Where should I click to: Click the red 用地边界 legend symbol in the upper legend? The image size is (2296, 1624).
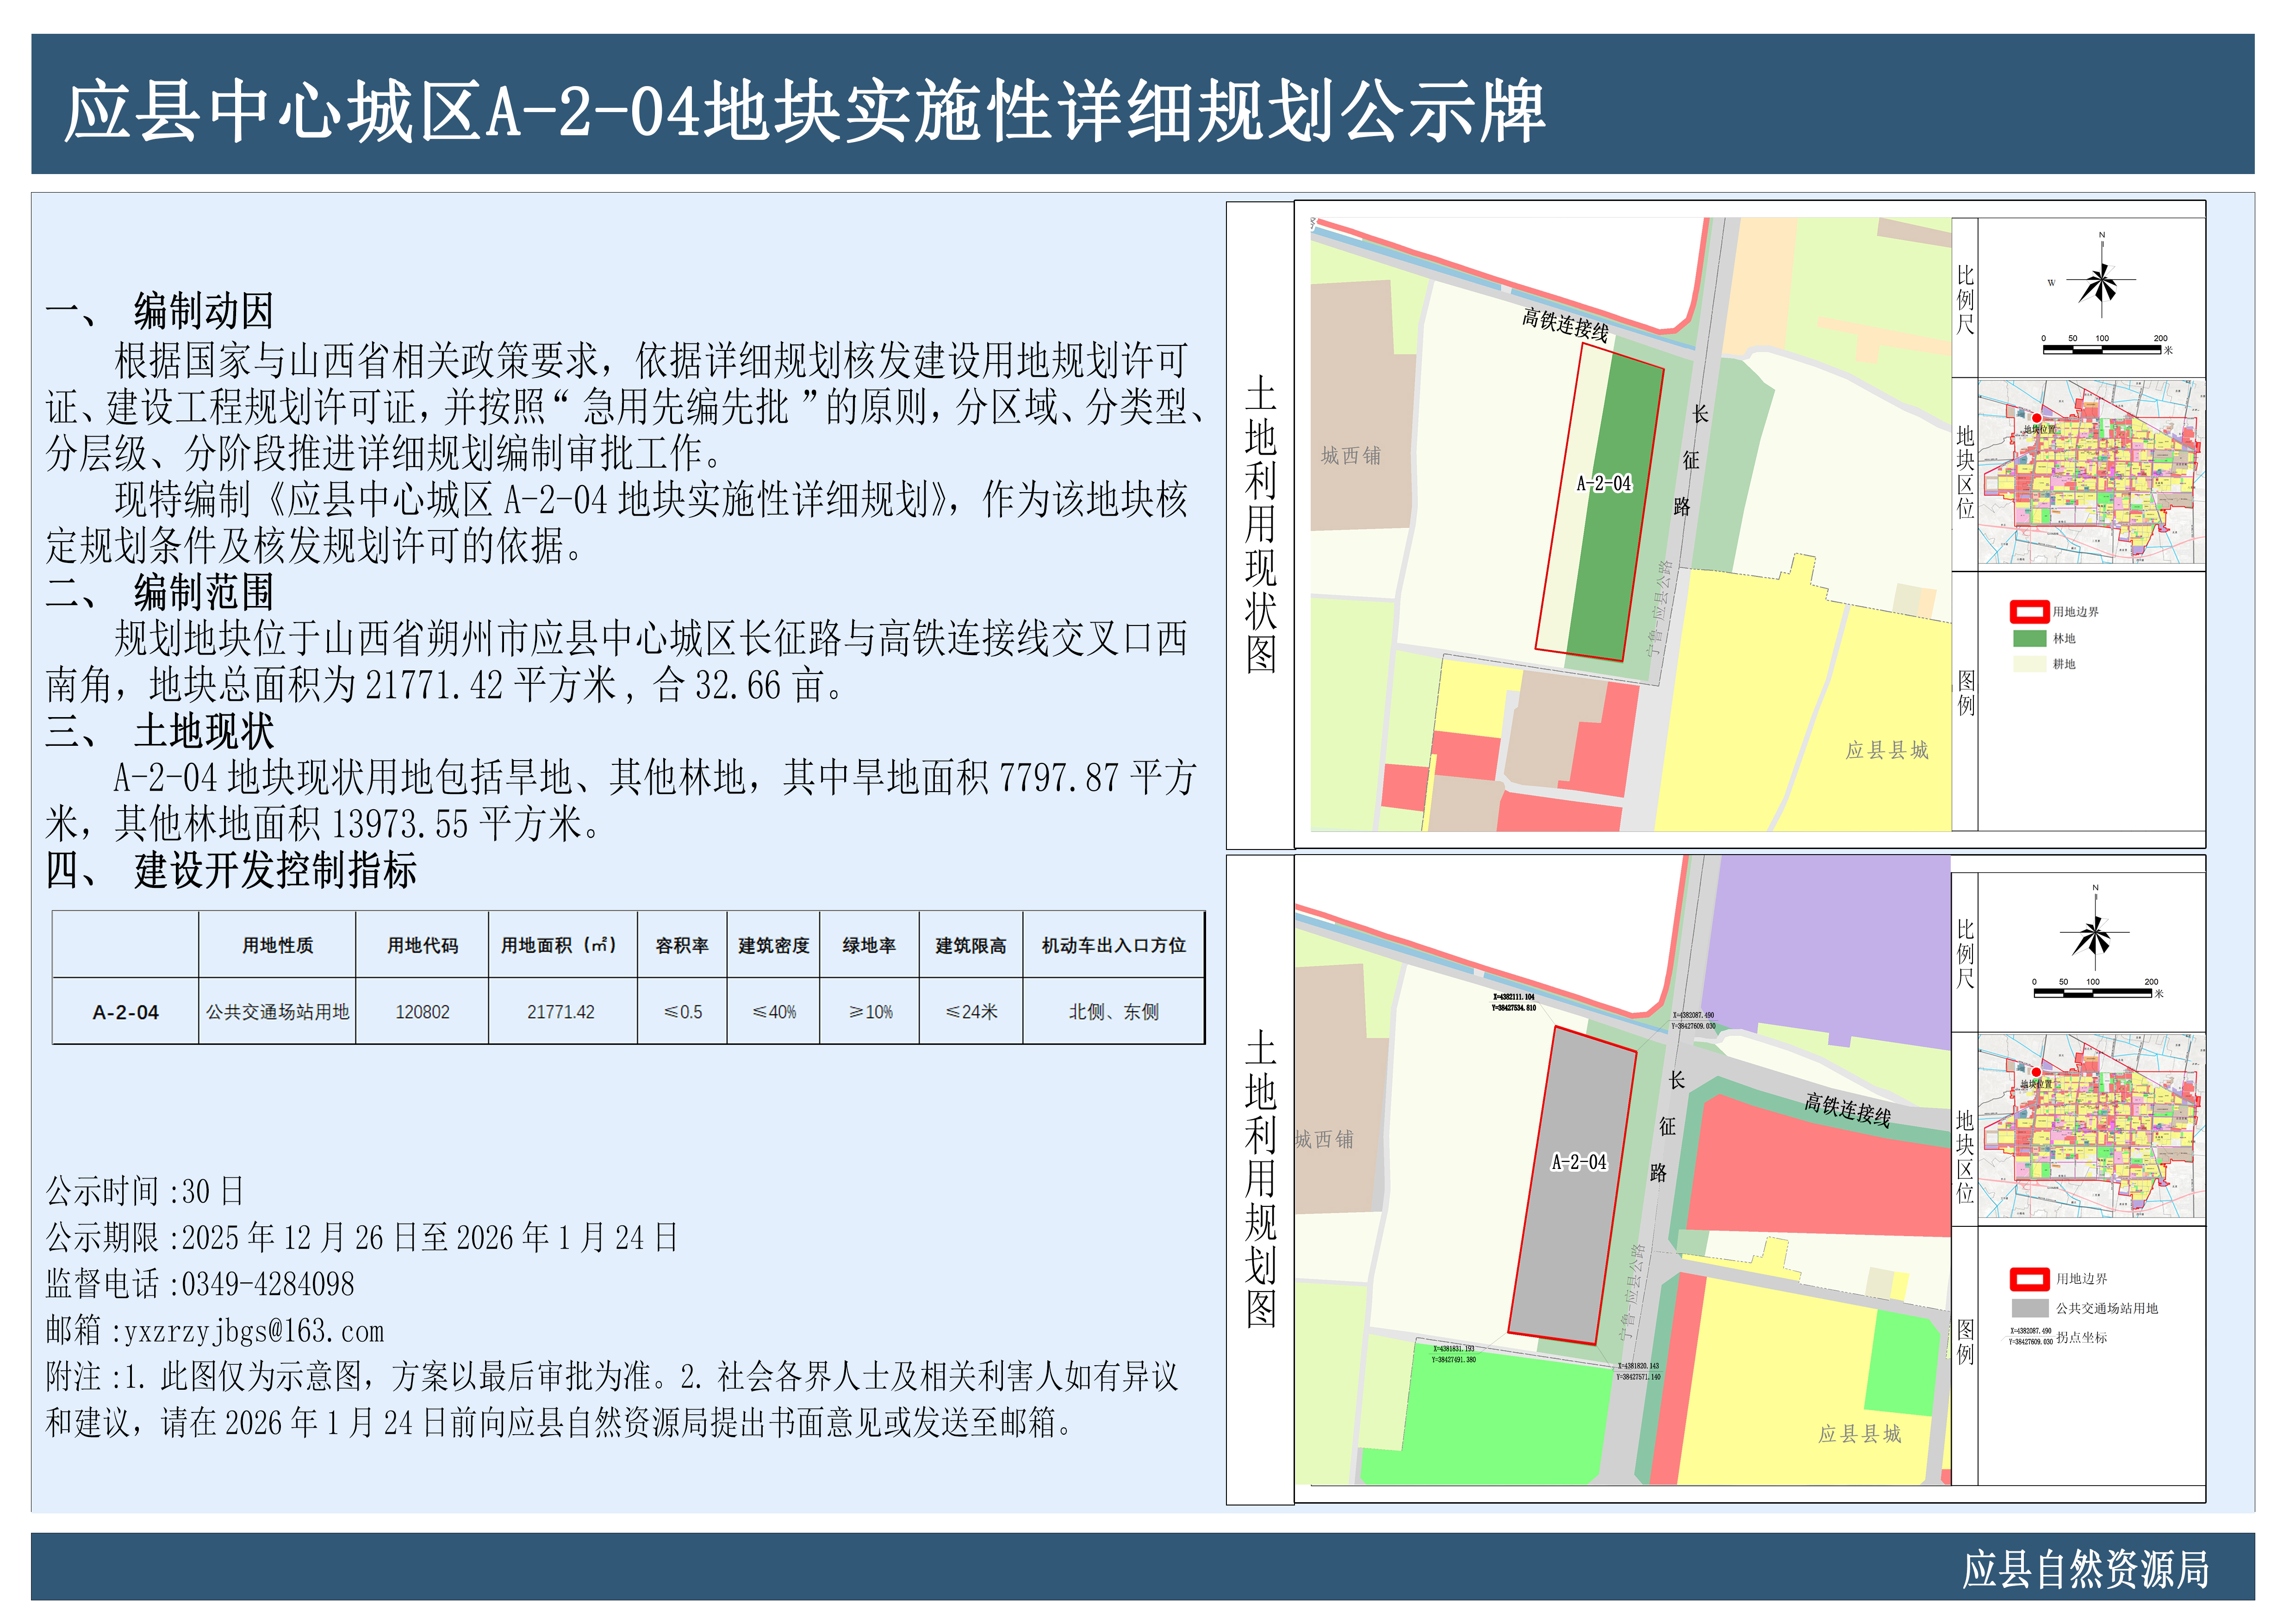(x=2029, y=611)
